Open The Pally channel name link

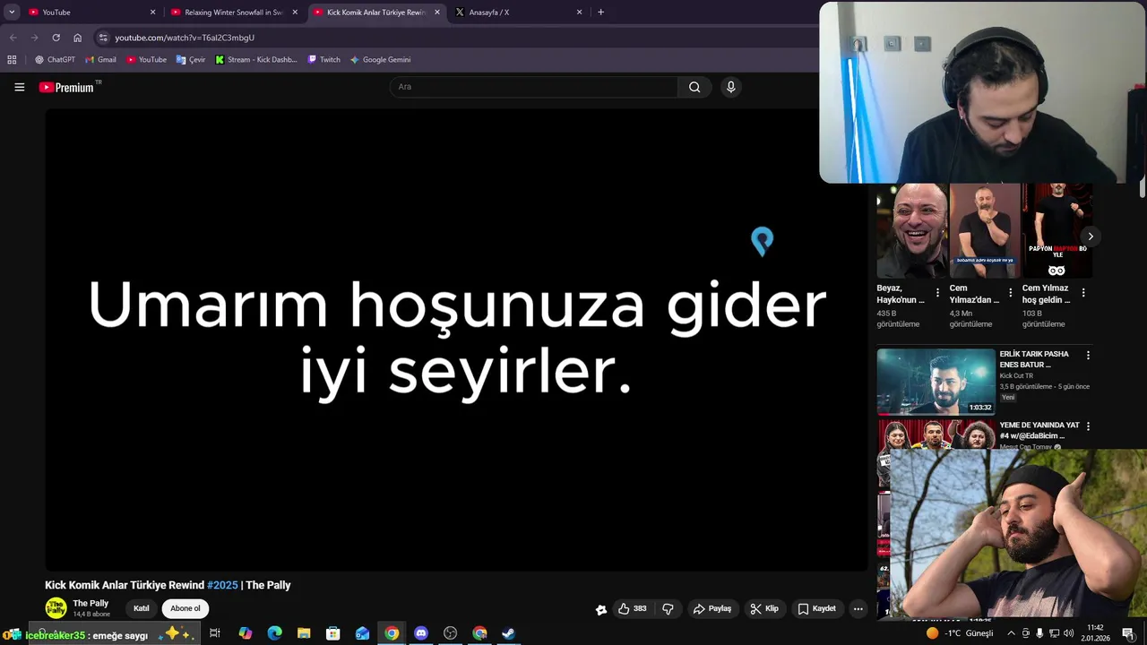tap(91, 603)
